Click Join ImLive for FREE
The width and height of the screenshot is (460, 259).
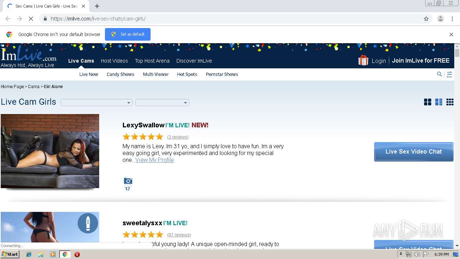click(x=421, y=61)
